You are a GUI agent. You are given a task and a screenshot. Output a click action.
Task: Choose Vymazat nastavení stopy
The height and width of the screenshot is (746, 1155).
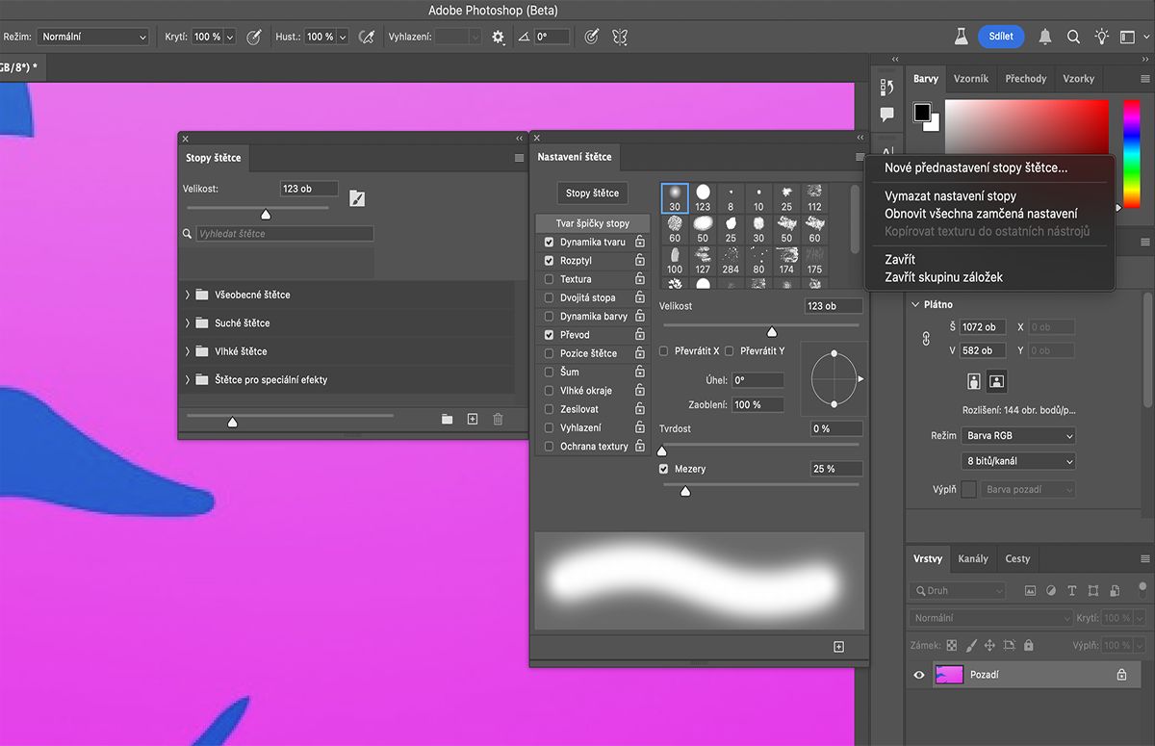(x=950, y=196)
